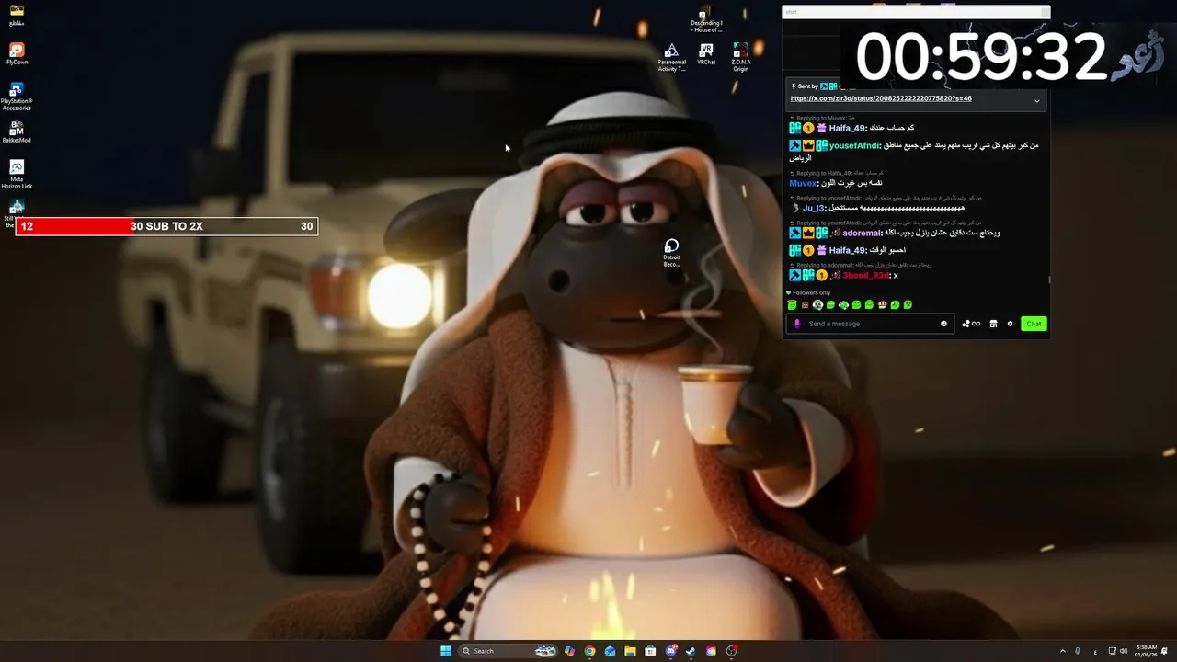Open Google Chrome from the taskbar
Viewport: 1177px width, 662px height.
coord(589,651)
